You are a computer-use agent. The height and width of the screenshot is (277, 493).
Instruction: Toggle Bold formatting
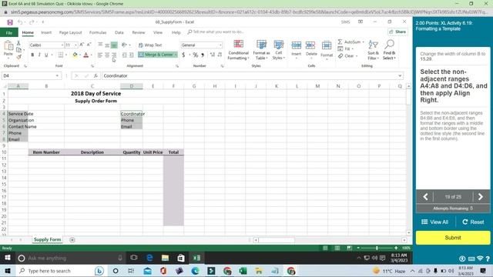point(32,55)
